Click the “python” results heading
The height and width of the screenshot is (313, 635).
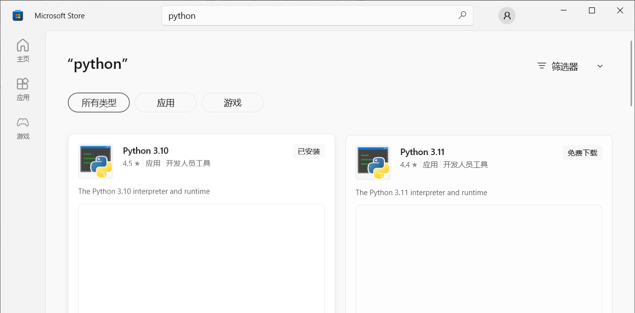(98, 64)
